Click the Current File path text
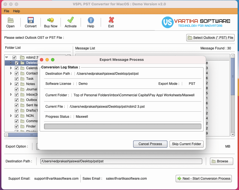 (x=107, y=107)
